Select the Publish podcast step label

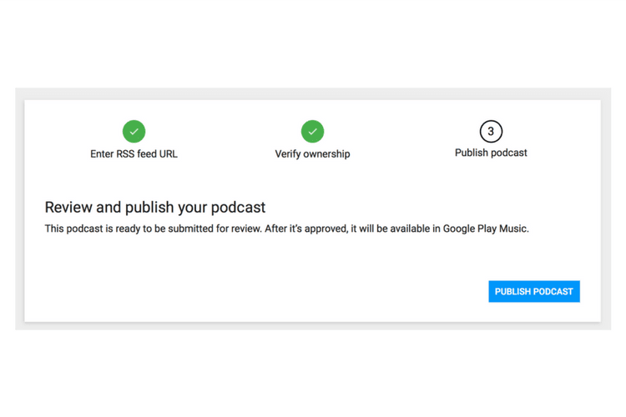pos(491,153)
